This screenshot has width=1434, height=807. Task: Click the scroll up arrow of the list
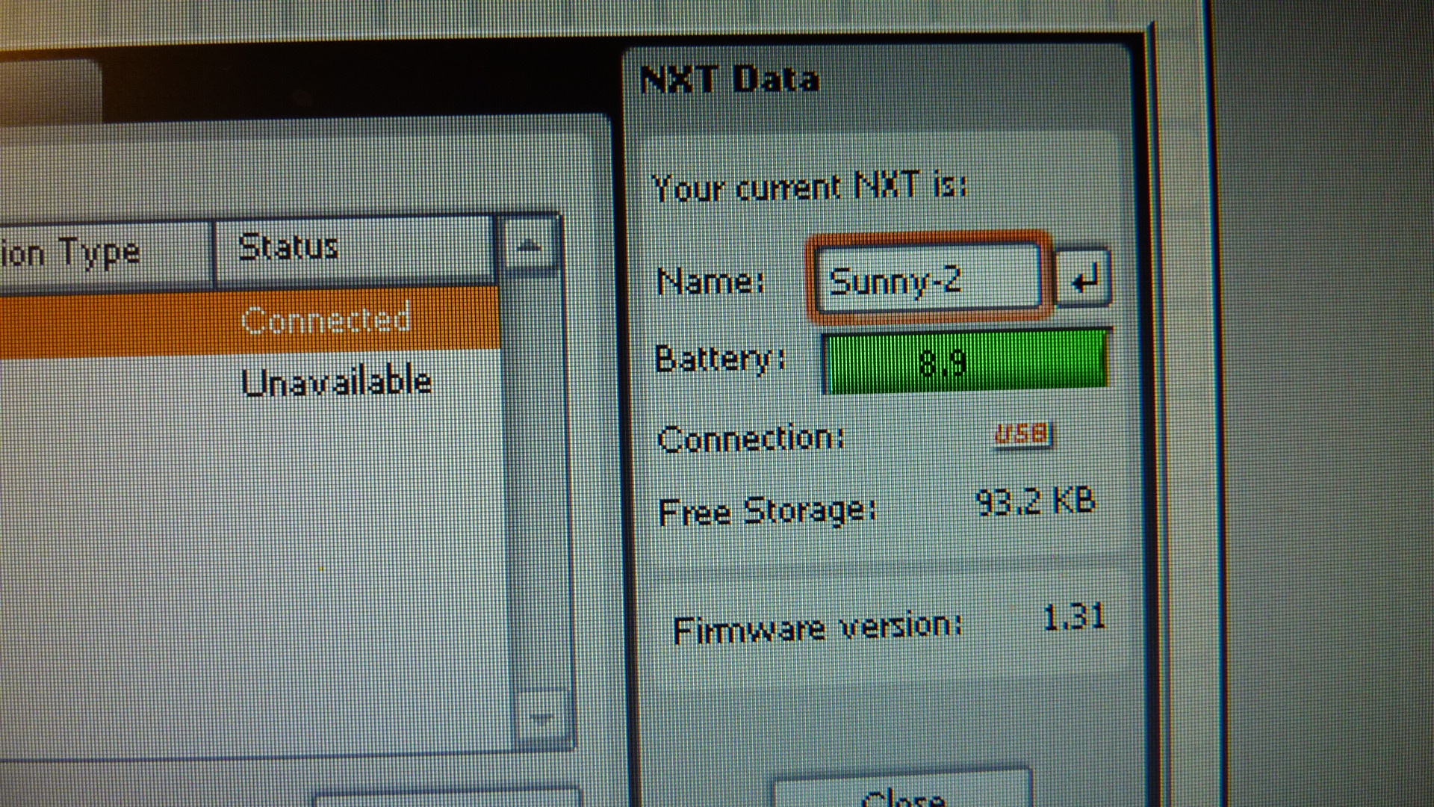529,246
